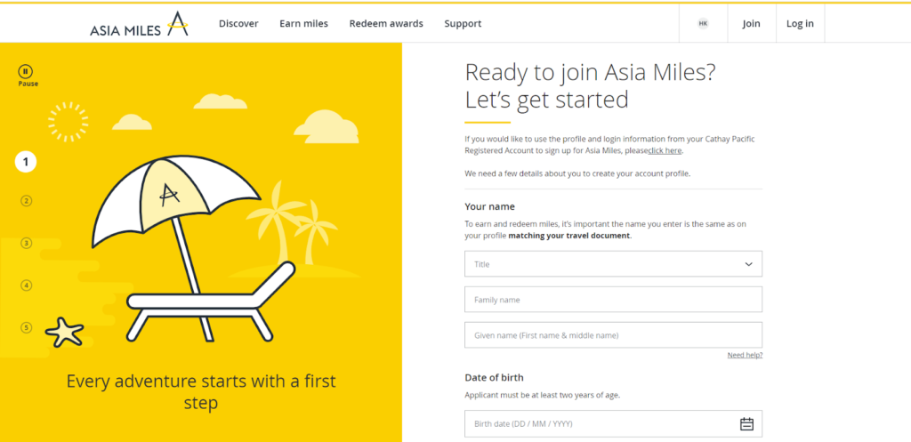This screenshot has width=911, height=442.
Task: Show slide step 5
Action: coord(26,327)
